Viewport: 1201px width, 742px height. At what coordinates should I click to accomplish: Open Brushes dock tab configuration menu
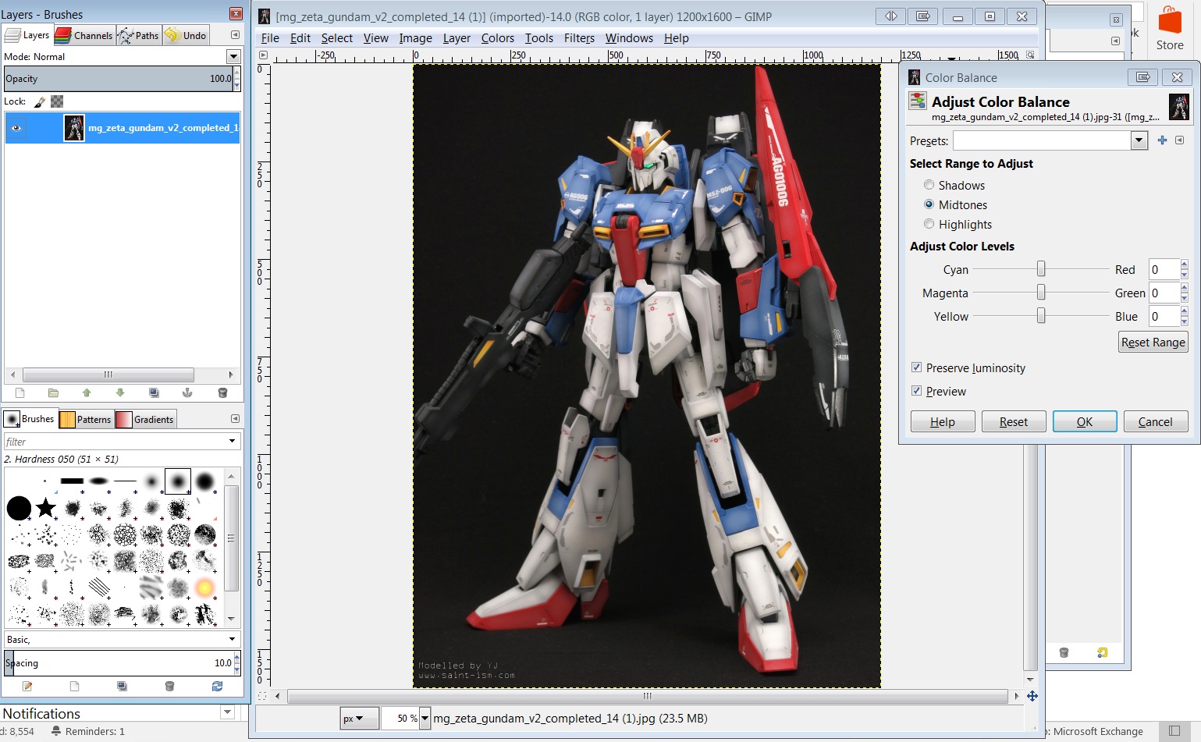[x=235, y=419]
